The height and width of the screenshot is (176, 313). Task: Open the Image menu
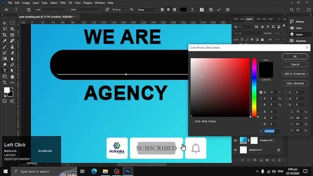[26, 3]
